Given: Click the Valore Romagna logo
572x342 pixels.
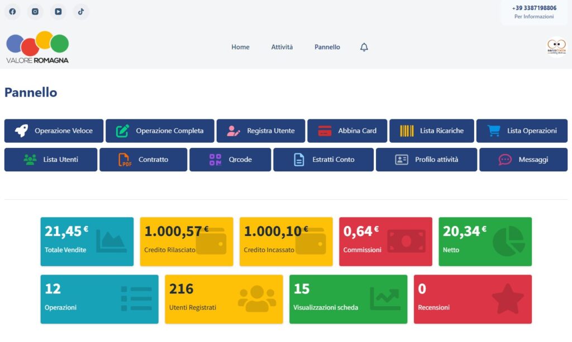Looking at the screenshot, I should [x=37, y=47].
